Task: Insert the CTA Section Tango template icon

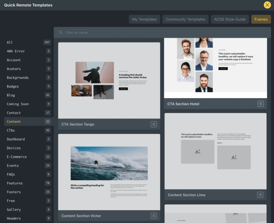Action: pyautogui.click(x=154, y=124)
